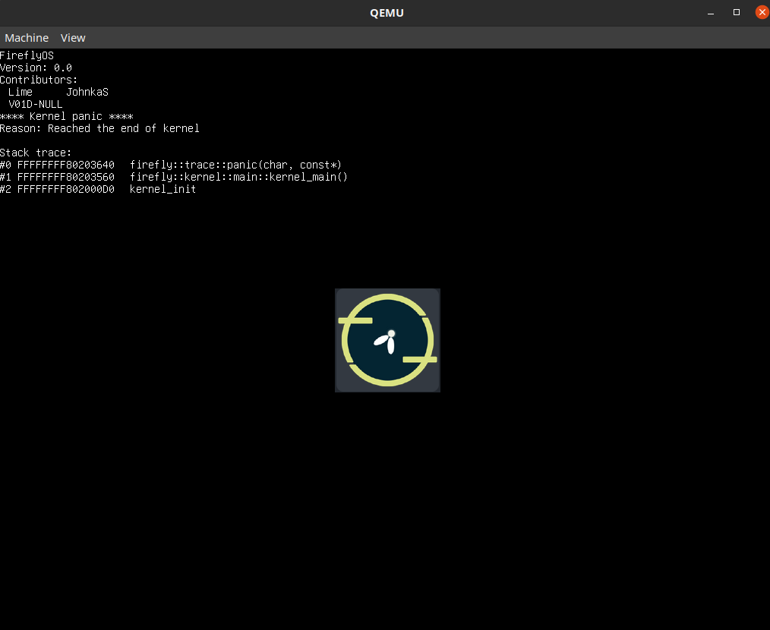Click the "**** Kernel panic ****" line
The image size is (770, 630).
pos(67,116)
